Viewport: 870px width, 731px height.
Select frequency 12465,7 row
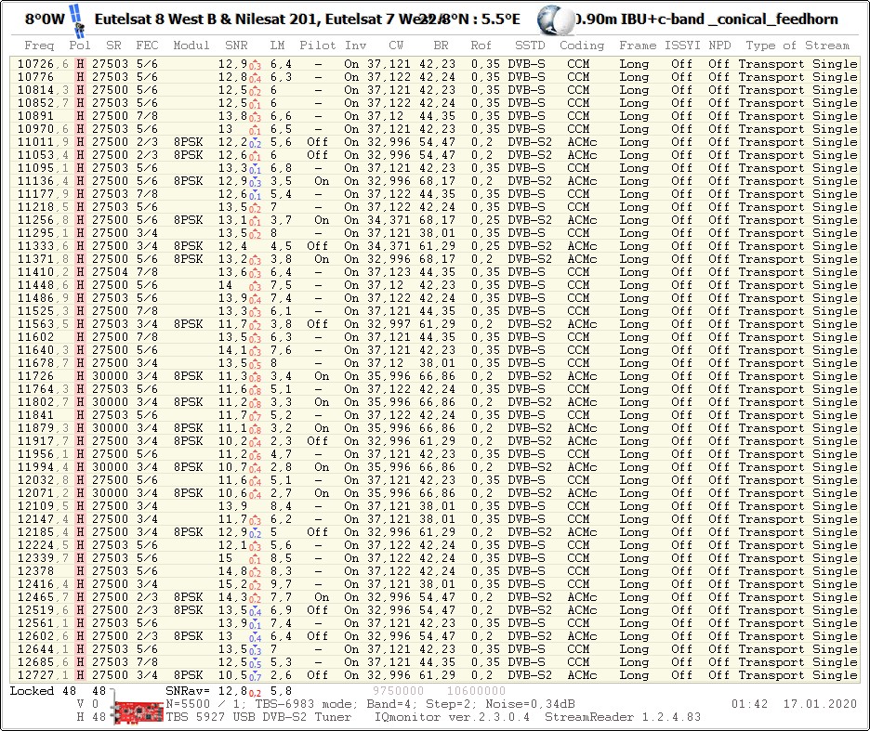coord(435,597)
